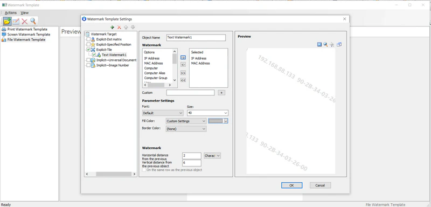Open the Font dropdown showing Default
431x207 pixels.
pyautogui.click(x=163, y=113)
